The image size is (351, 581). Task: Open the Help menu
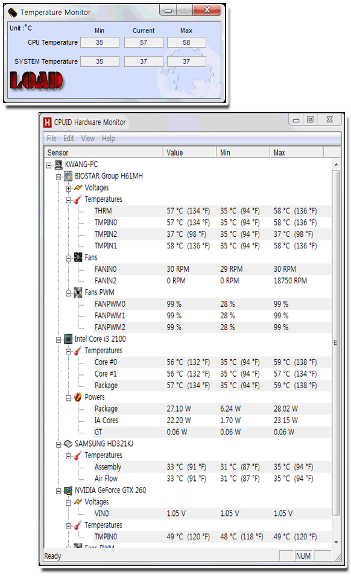(x=108, y=138)
